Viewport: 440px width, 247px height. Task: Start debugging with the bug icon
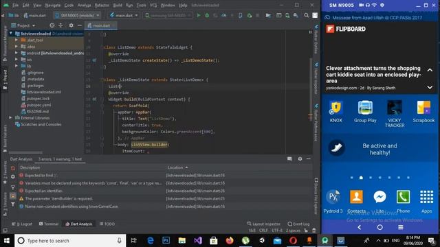point(207,15)
